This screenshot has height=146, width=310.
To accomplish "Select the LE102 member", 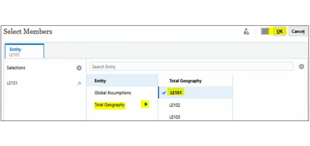I will tap(175, 105).
